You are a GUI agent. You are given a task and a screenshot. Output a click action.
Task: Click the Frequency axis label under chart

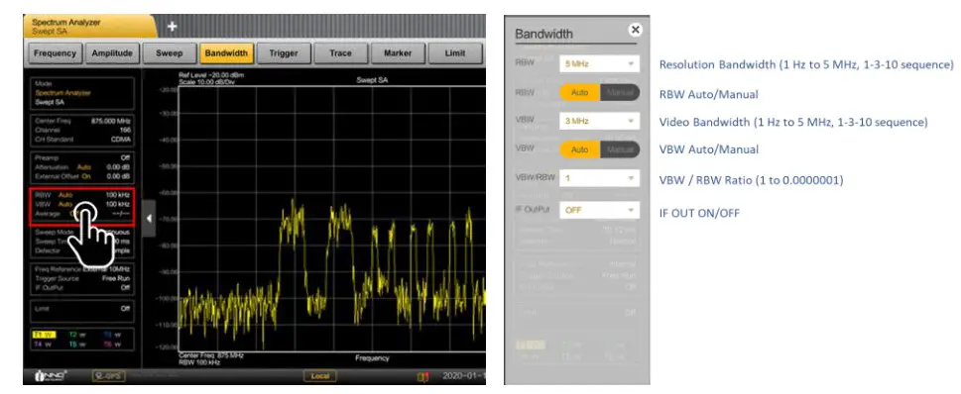(372, 358)
